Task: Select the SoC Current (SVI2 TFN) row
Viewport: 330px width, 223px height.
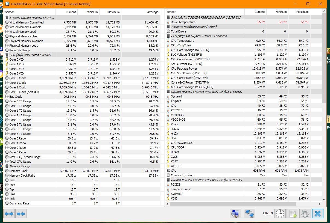Action: click(244, 64)
